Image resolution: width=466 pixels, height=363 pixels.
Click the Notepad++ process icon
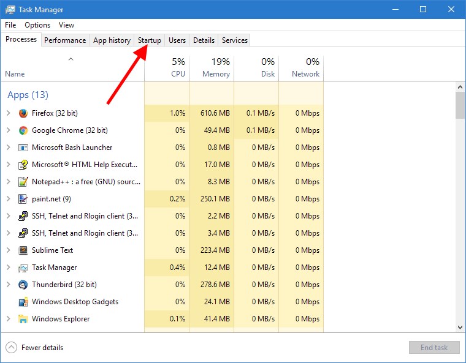pyautogui.click(x=23, y=182)
